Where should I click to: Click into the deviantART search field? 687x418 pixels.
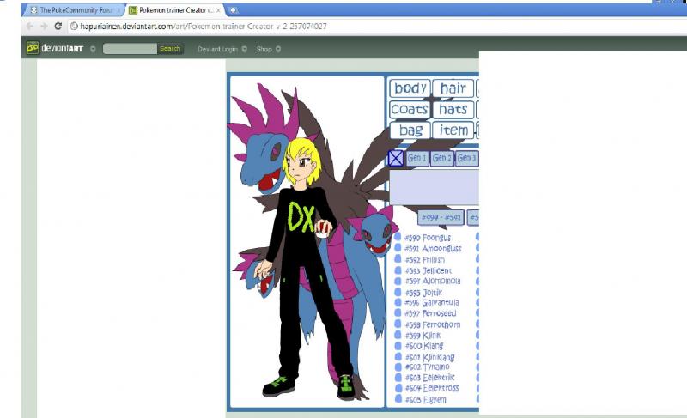click(x=130, y=49)
